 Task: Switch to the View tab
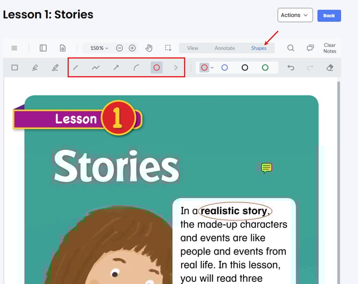192,48
